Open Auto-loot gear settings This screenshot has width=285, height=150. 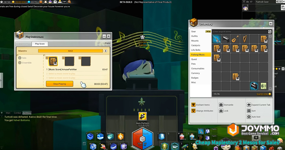coord(249,116)
